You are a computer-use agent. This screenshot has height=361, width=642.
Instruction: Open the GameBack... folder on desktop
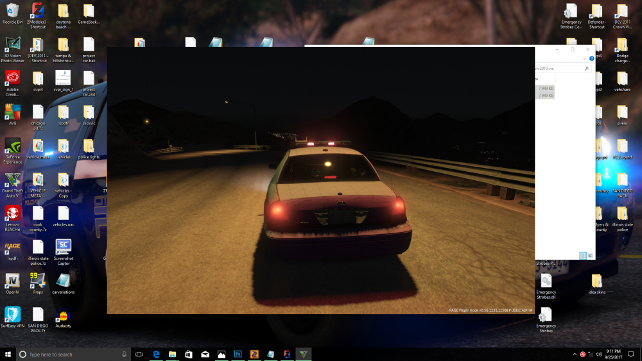(89, 14)
